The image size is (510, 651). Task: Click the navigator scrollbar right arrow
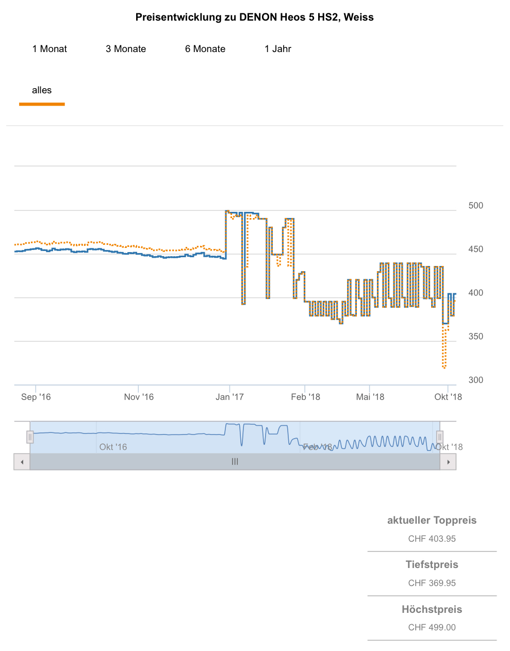(448, 462)
